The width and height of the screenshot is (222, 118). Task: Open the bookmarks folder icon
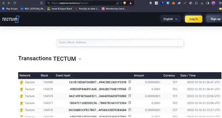221,9
